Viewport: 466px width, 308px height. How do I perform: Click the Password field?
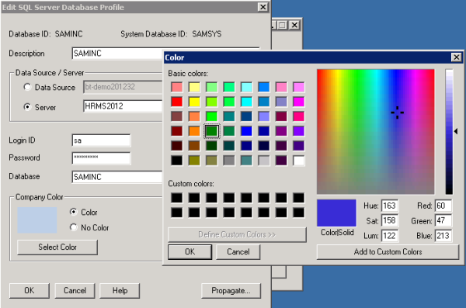pos(101,158)
